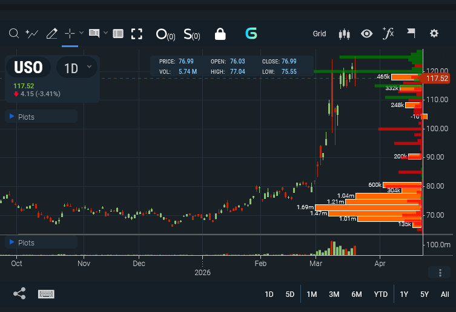456x312 pixels.
Task: Open the S(0) indicator
Action: click(191, 34)
